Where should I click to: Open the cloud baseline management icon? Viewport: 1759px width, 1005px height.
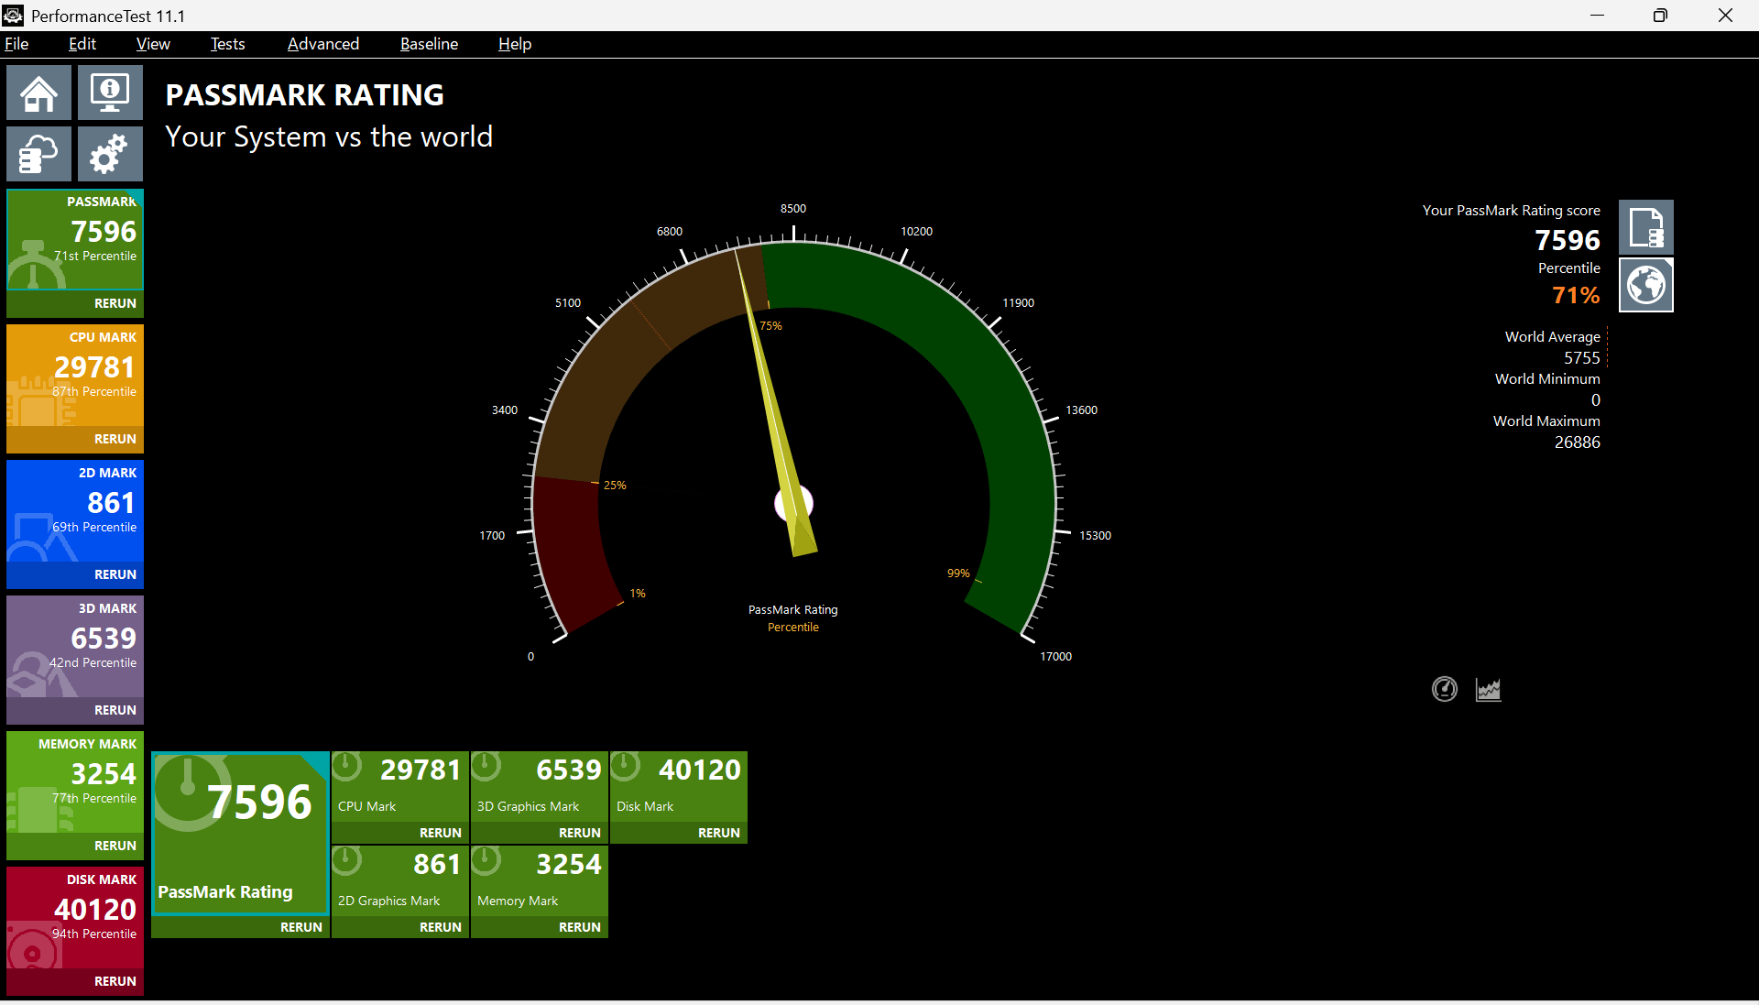[38, 154]
